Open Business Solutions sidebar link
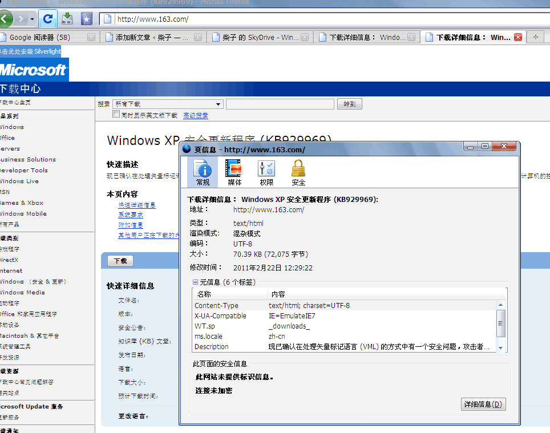Viewport: 550px width, 433px height. 27,160
